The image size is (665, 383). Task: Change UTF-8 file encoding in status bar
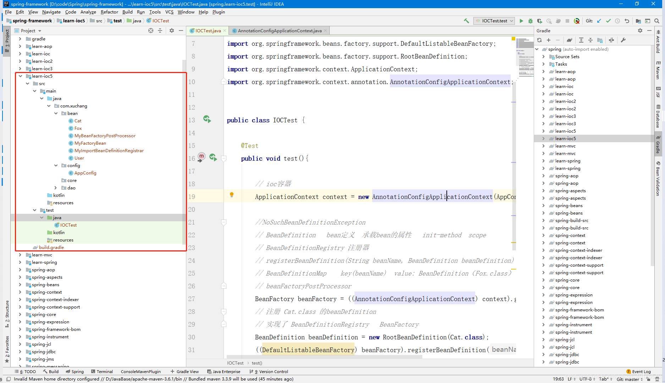[x=587, y=379]
